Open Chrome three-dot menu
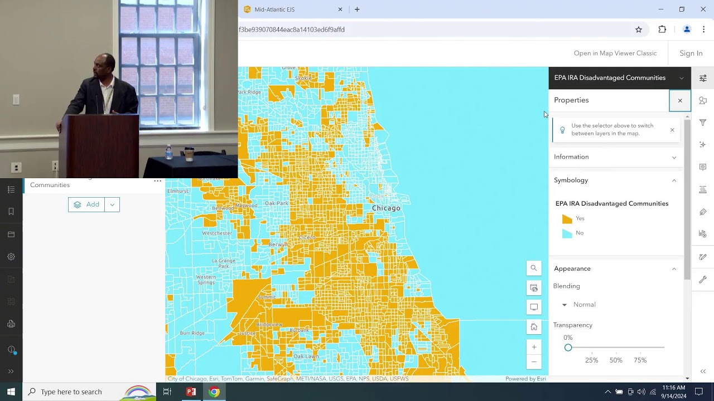 pos(703,30)
